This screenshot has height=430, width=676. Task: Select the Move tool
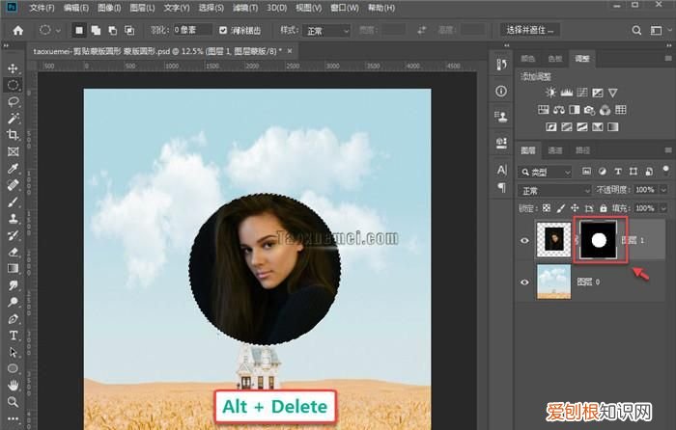[x=14, y=68]
